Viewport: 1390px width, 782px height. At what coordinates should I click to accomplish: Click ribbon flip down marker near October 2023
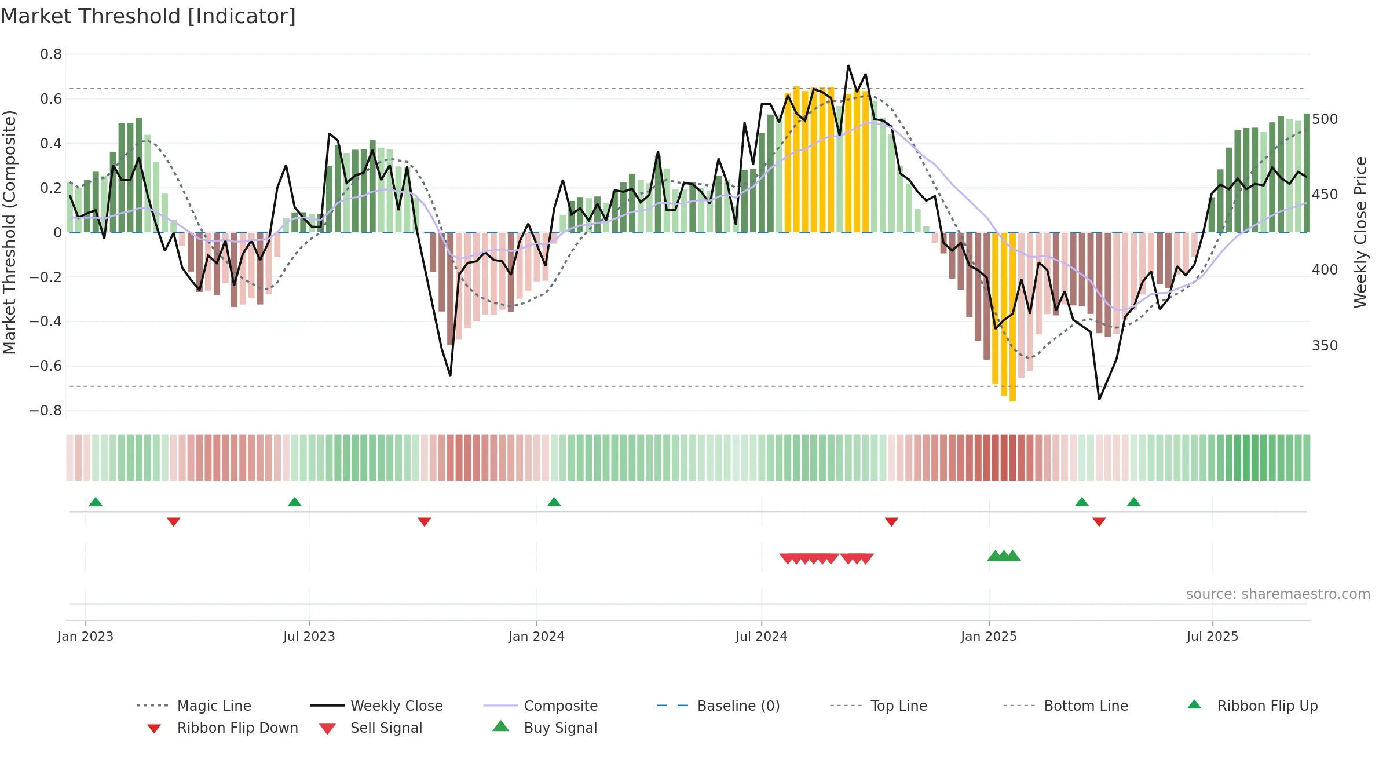coord(425,522)
